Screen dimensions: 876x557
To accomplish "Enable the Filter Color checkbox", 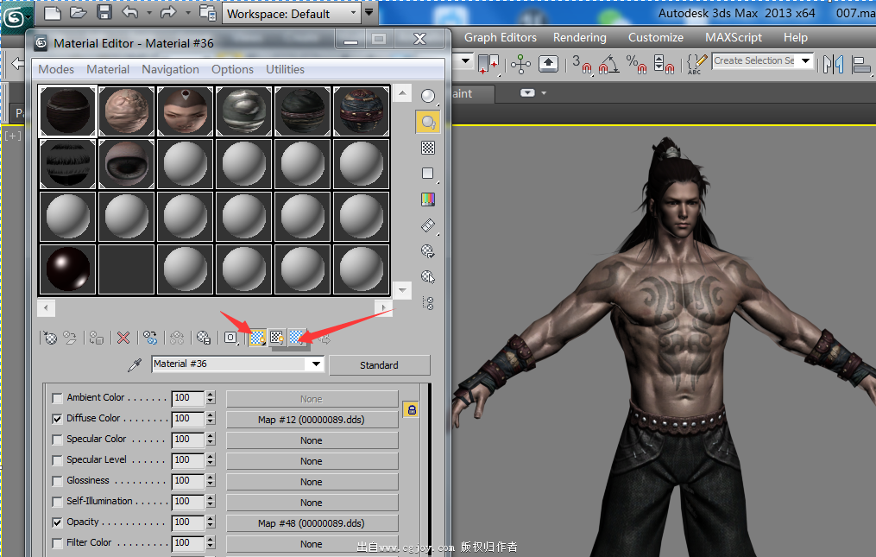I will pos(57,543).
